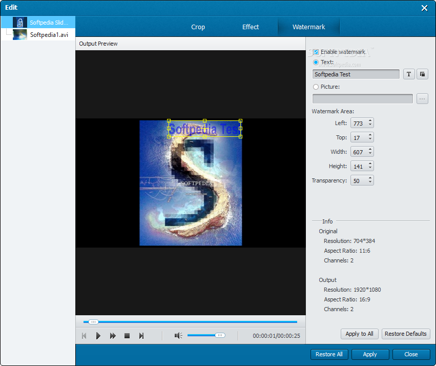Close the Edit dialog window
The height and width of the screenshot is (366, 436).
click(424, 8)
